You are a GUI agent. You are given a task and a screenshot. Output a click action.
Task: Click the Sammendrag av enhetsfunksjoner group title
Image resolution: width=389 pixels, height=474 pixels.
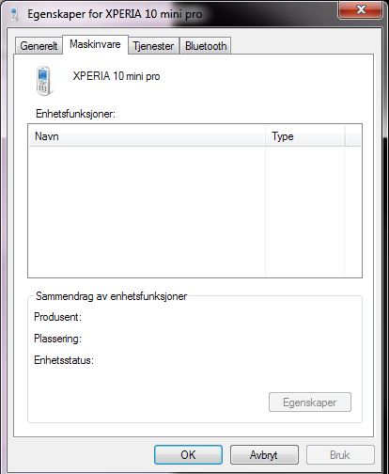pyautogui.click(x=111, y=296)
